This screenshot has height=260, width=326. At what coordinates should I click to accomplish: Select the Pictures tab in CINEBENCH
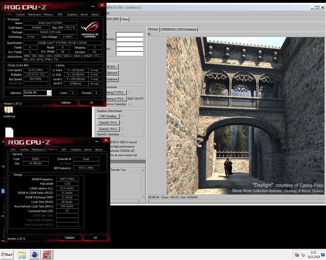[x=153, y=29]
